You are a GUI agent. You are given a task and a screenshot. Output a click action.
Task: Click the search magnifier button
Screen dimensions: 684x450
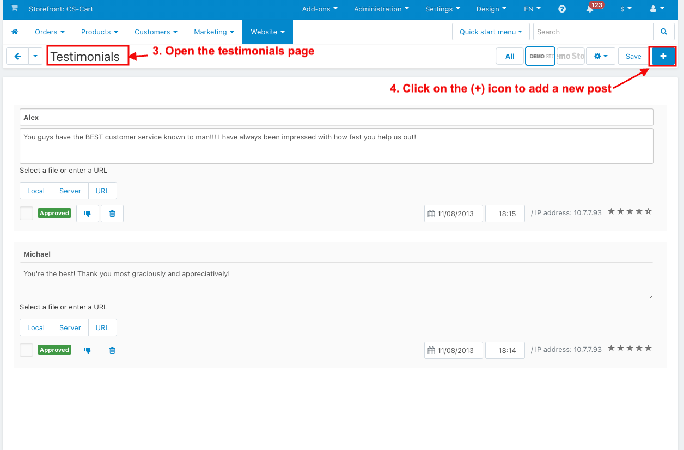pos(663,32)
